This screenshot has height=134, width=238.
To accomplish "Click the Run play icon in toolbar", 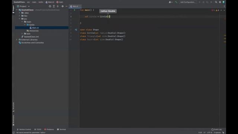I will point(199,2).
